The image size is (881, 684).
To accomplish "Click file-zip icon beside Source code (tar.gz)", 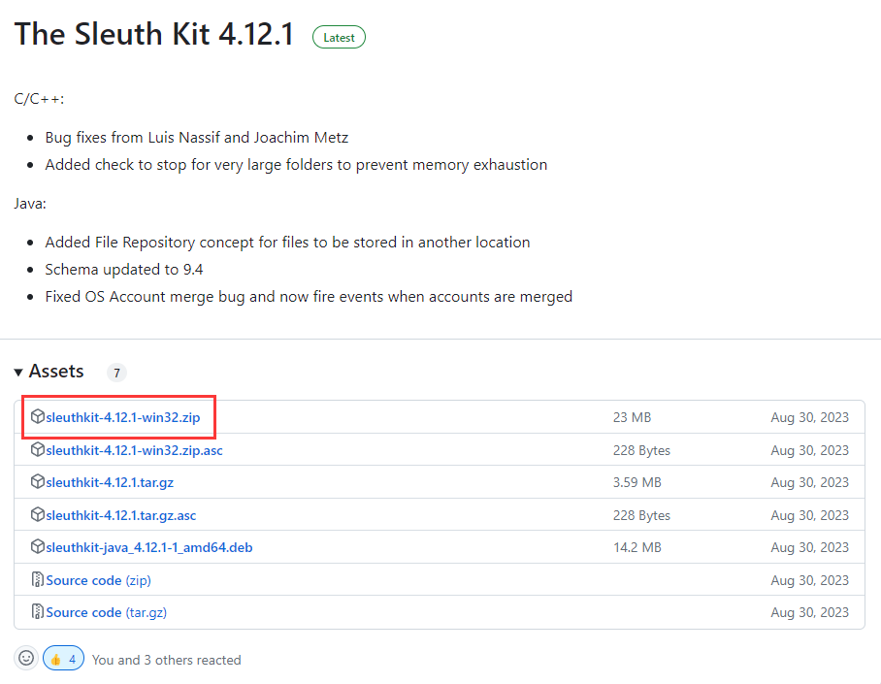I will (38, 612).
